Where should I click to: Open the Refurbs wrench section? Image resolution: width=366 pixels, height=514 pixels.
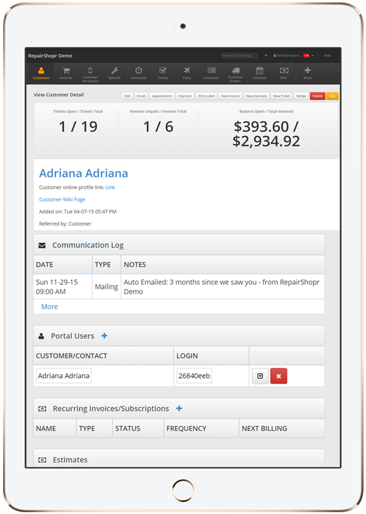pos(115,73)
